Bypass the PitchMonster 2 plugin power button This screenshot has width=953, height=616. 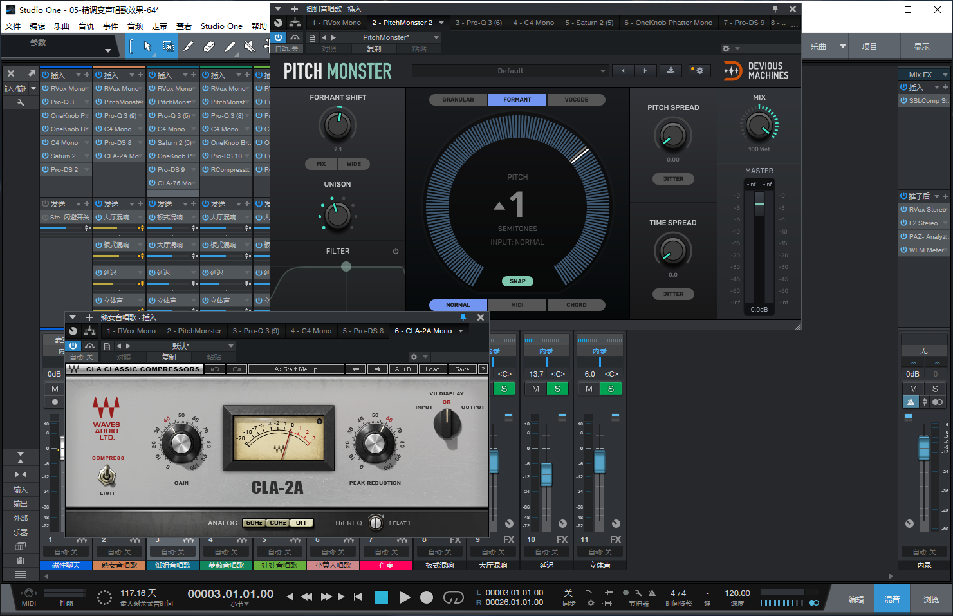[278, 37]
